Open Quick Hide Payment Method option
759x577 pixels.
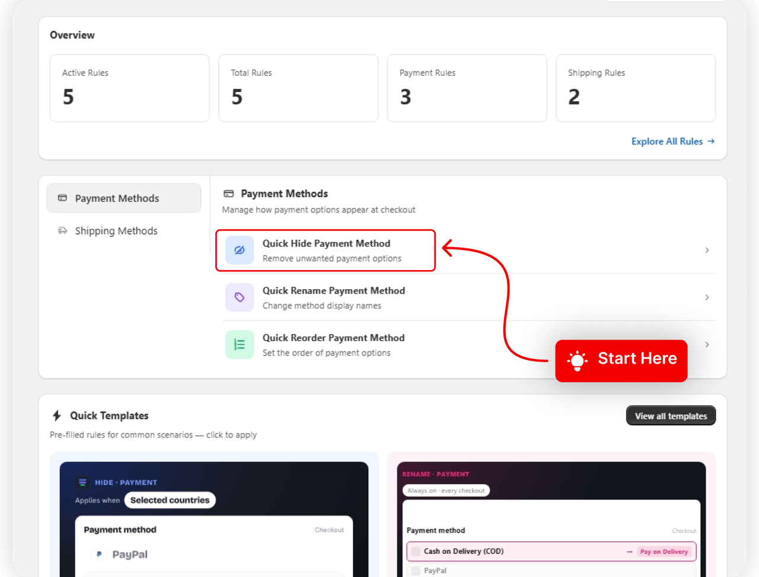[x=469, y=250]
